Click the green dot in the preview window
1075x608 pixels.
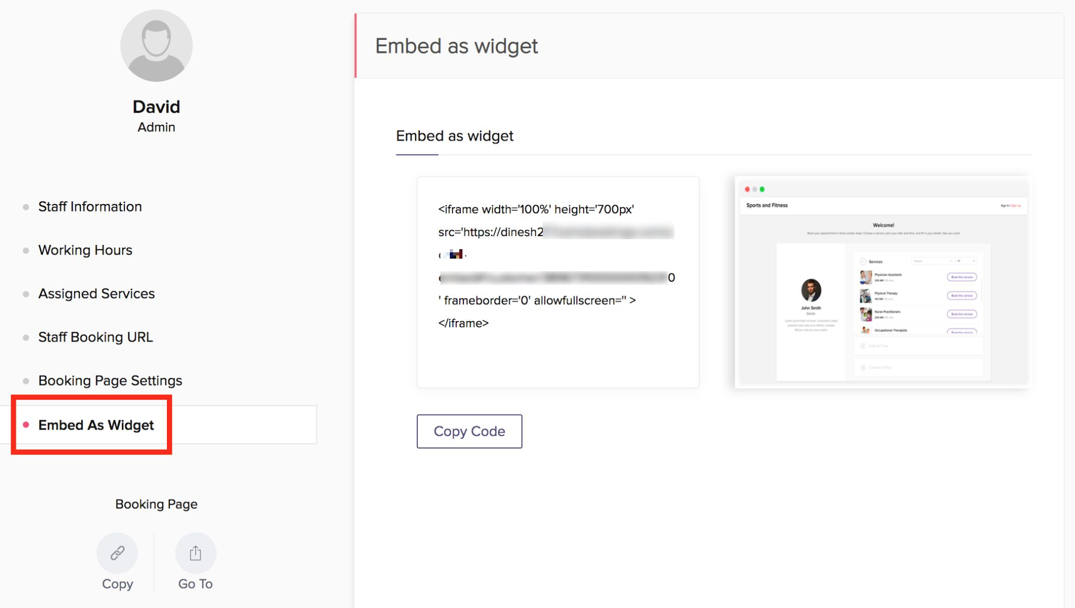click(x=762, y=189)
